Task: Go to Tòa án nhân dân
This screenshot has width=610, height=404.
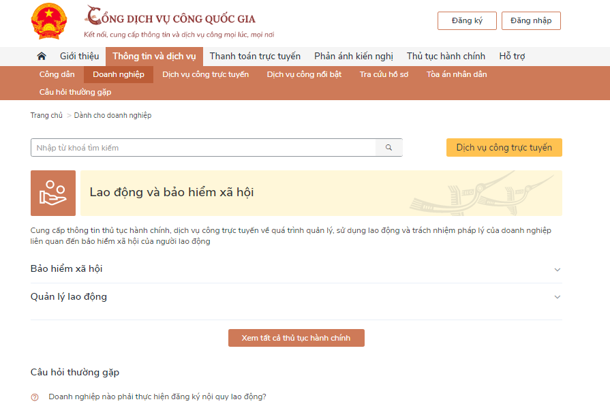Action: coord(456,74)
